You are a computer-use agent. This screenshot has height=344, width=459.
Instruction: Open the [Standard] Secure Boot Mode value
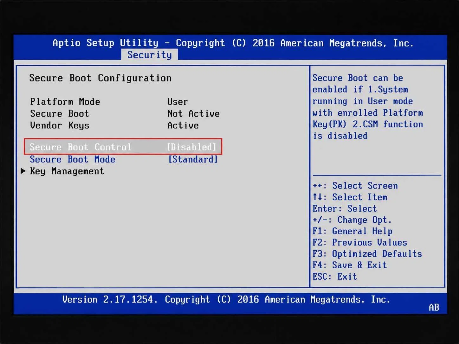193,159
